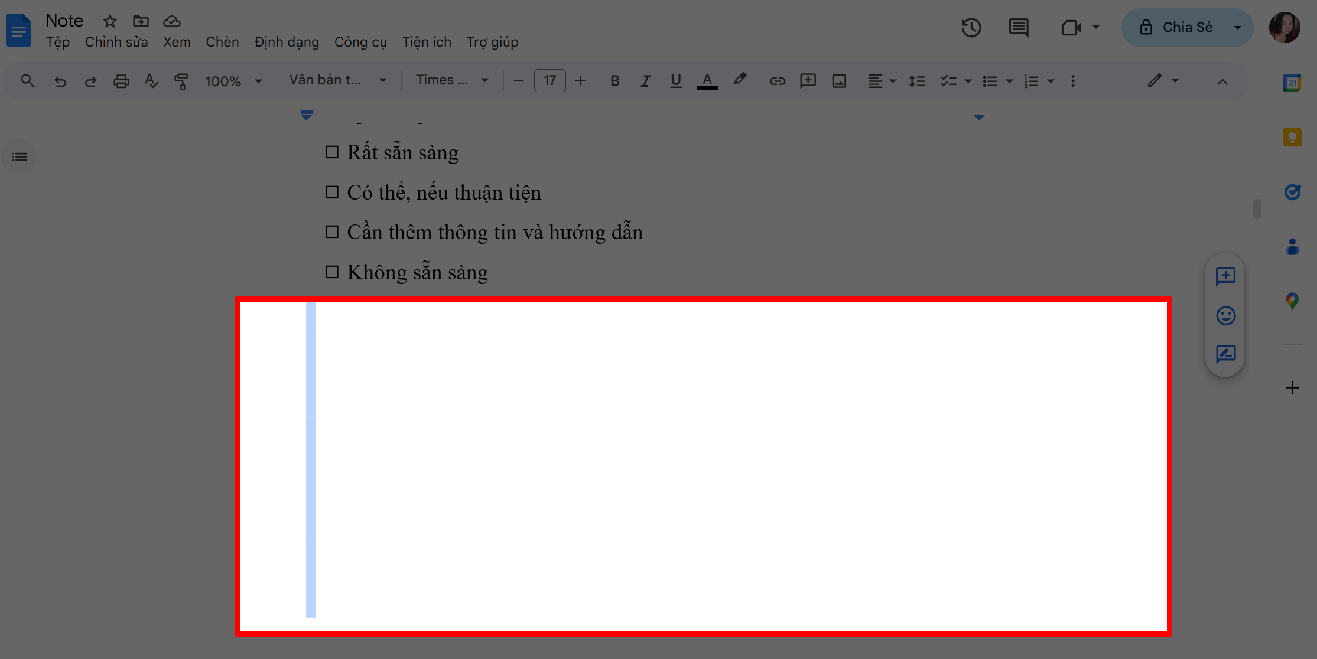
Task: Open the document outline icon
Action: [19, 157]
